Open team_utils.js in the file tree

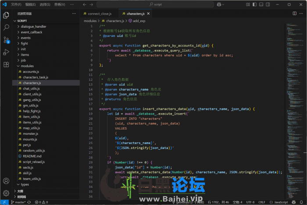[46, 179]
